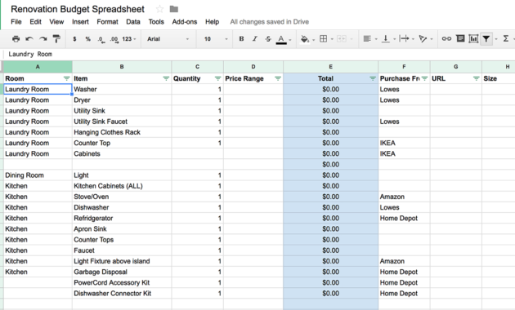Click the Insert link icon

446,38
